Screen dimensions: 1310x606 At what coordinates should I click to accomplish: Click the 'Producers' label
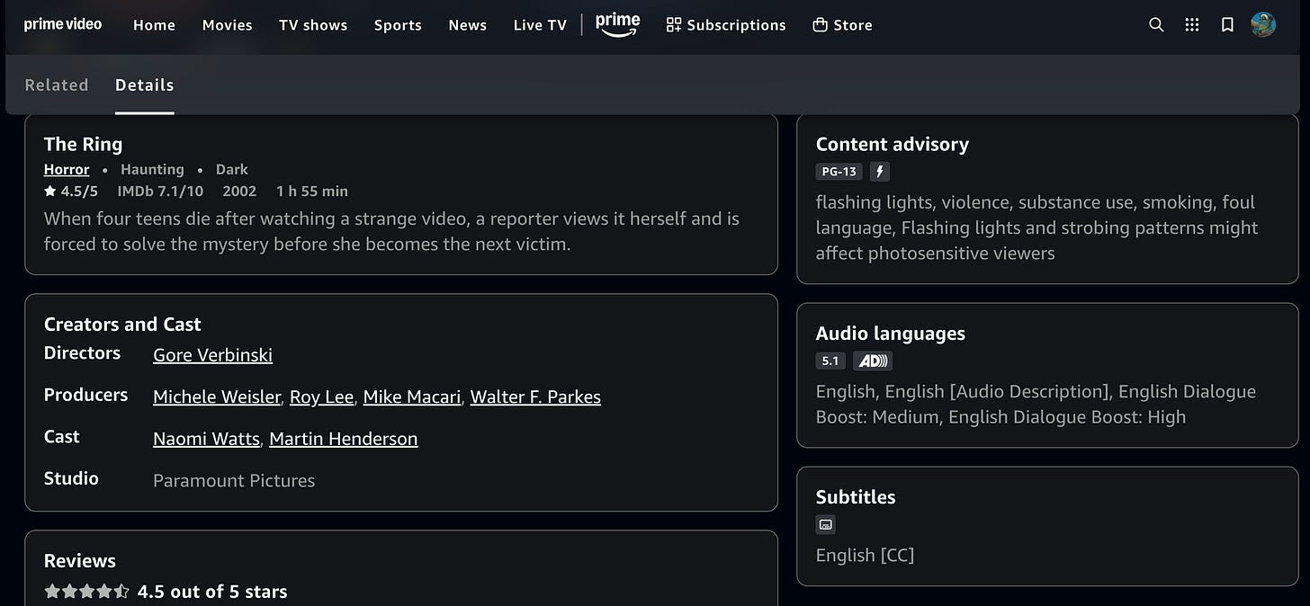tap(85, 395)
